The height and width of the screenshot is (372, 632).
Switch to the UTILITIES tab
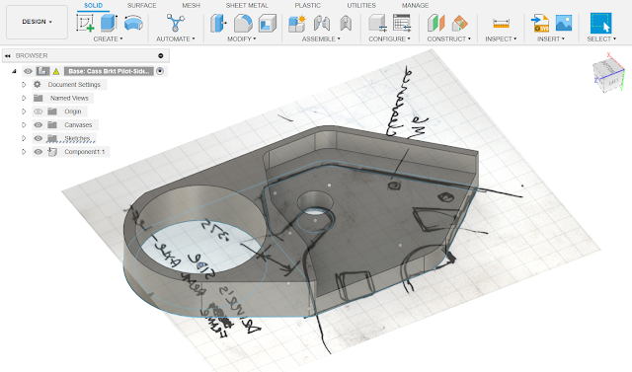[361, 5]
